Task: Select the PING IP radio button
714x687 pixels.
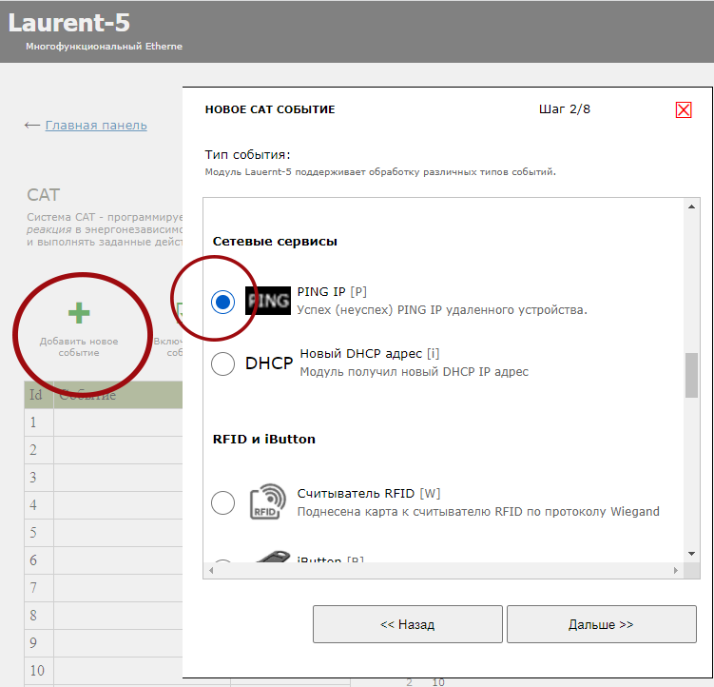Action: pos(222,302)
